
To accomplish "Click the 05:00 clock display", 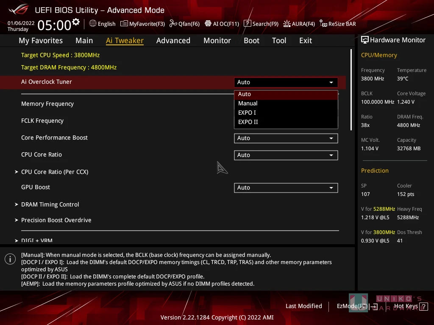I will (x=54, y=25).
